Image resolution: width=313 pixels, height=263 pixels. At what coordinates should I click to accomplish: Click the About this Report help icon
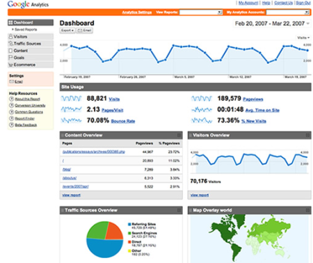pyautogui.click(x=11, y=99)
